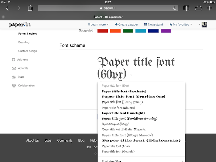Click the Add-ons plus icon

[x=14, y=60]
